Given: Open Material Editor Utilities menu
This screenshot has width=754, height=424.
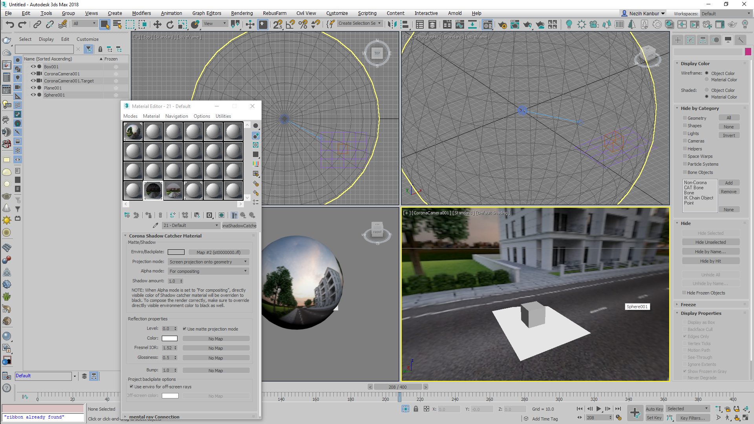Looking at the screenshot, I should [x=223, y=116].
